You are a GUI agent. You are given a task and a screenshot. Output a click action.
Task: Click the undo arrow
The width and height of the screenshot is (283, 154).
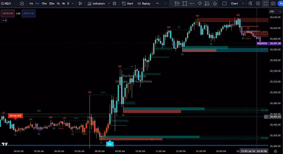click(x=157, y=4)
